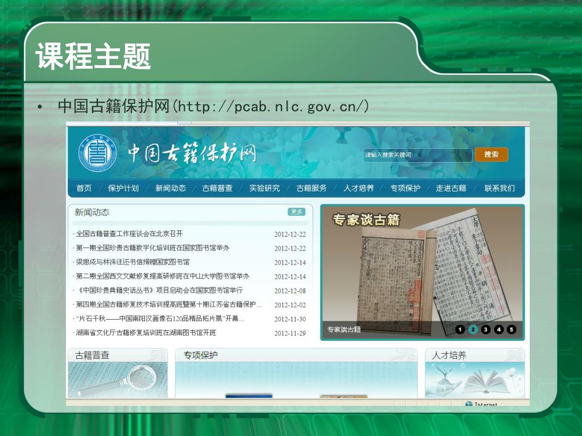Open news 片石千秋 南阳汉画像石拓片展
The height and width of the screenshot is (436, 582).
[x=160, y=318]
